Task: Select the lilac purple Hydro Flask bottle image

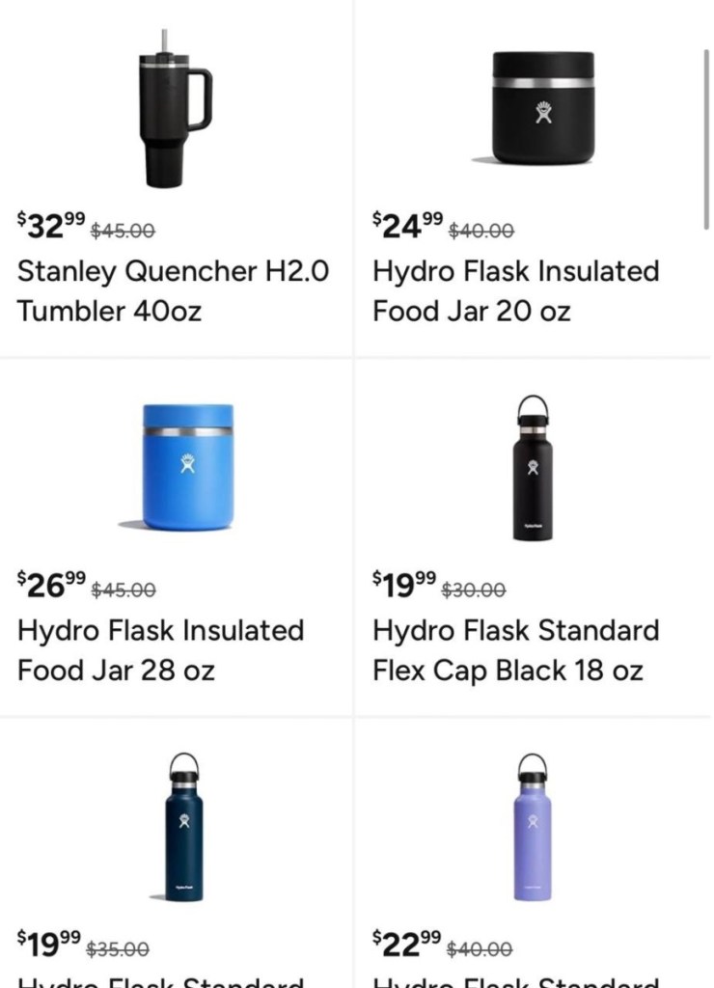Action: [534, 827]
